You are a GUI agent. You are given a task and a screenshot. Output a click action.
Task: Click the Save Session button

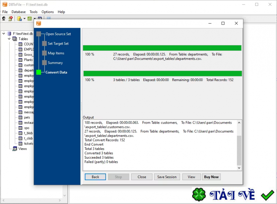click(167, 177)
